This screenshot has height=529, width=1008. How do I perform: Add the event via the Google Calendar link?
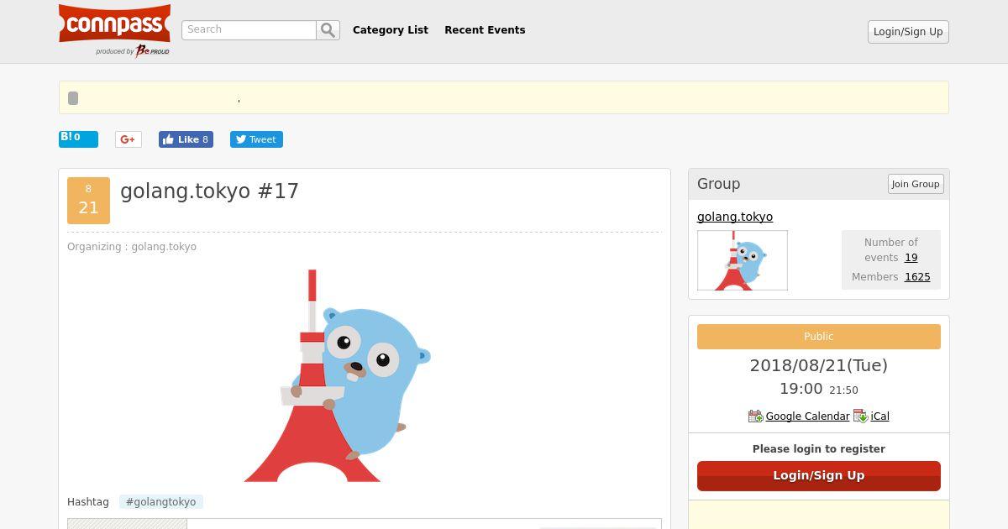coord(807,416)
